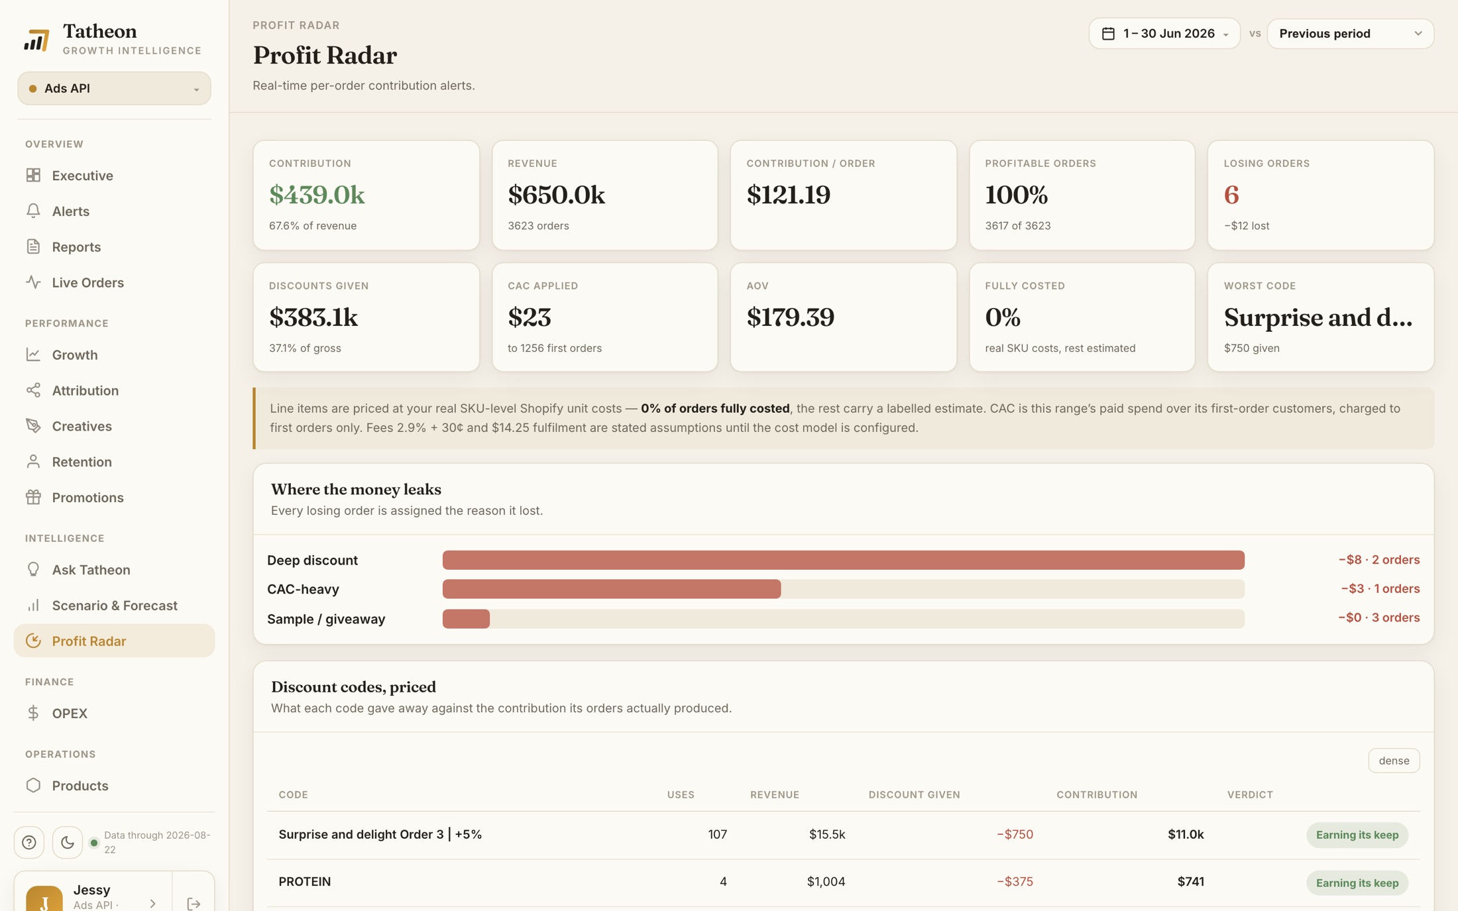Open the 1–30 Jun 2026 date picker

click(x=1164, y=33)
